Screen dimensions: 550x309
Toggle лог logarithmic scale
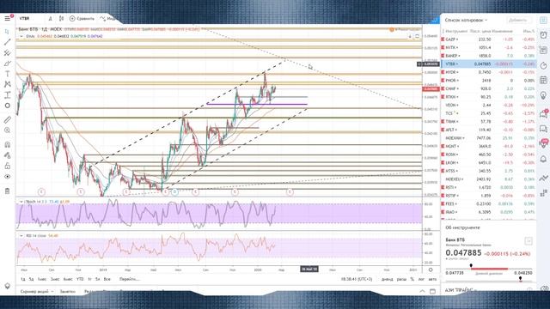(x=422, y=279)
